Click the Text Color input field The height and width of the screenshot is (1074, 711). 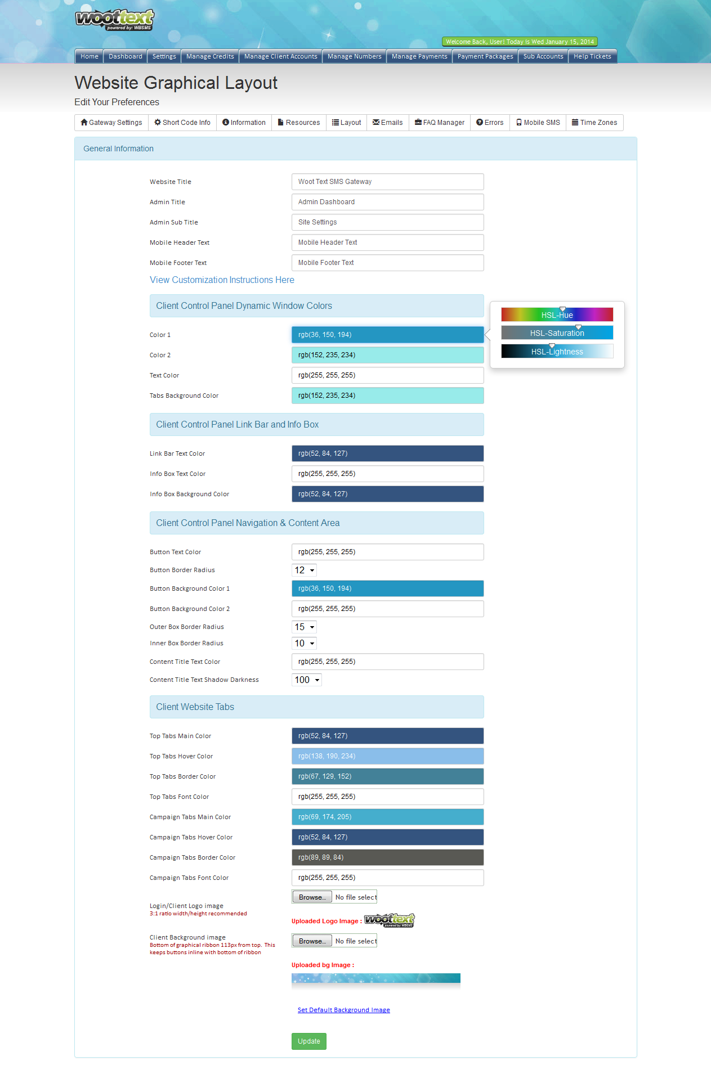click(x=388, y=375)
